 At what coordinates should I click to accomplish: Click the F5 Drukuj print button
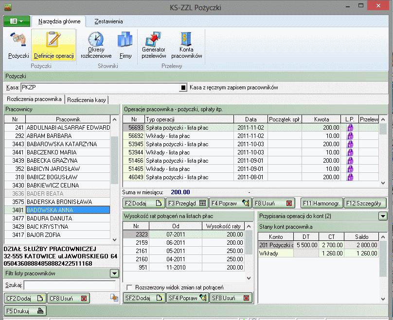click(x=25, y=311)
